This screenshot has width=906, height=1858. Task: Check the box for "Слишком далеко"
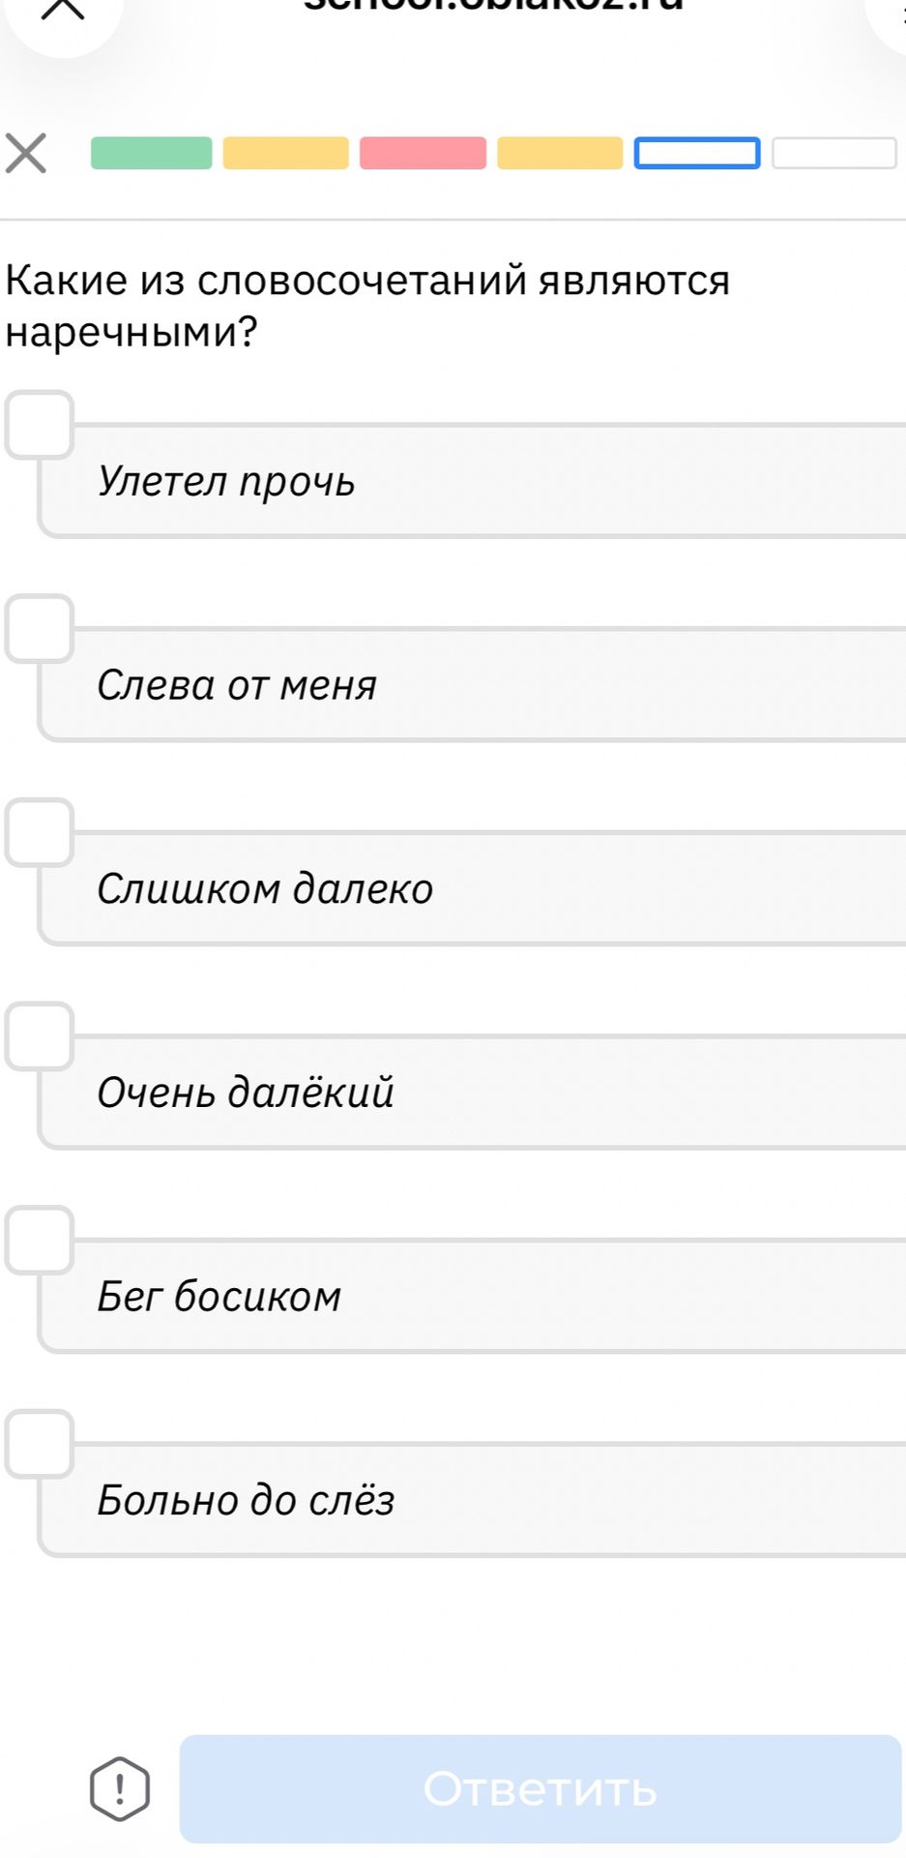coord(40,832)
